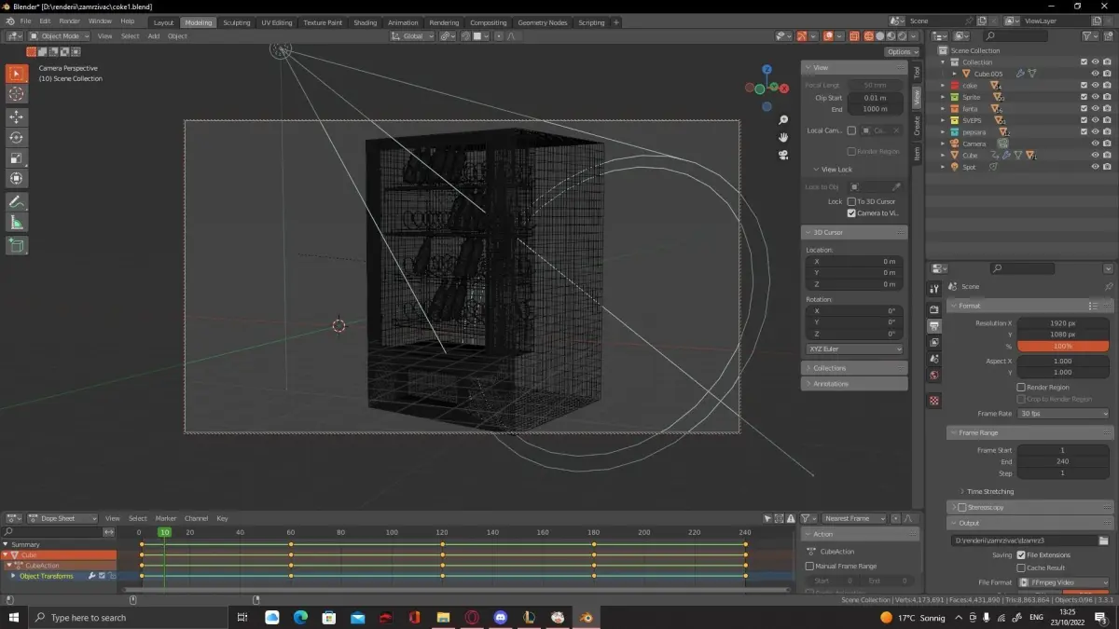This screenshot has width=1119, height=629.
Task: Click the resolution percentage 100% slider
Action: point(1062,346)
